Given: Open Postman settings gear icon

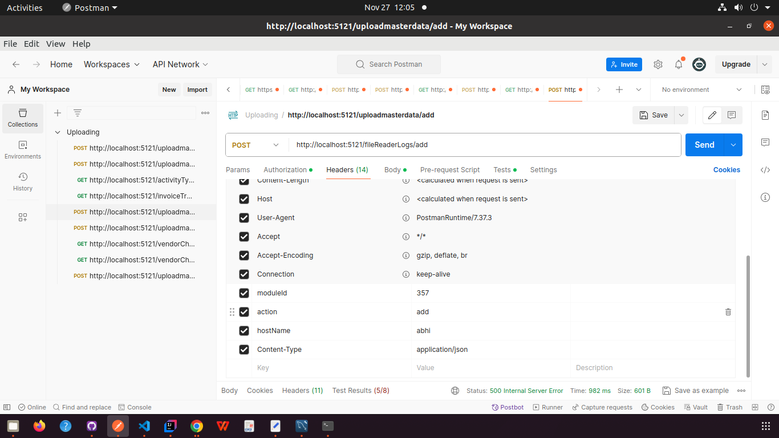Looking at the screenshot, I should pos(658,64).
